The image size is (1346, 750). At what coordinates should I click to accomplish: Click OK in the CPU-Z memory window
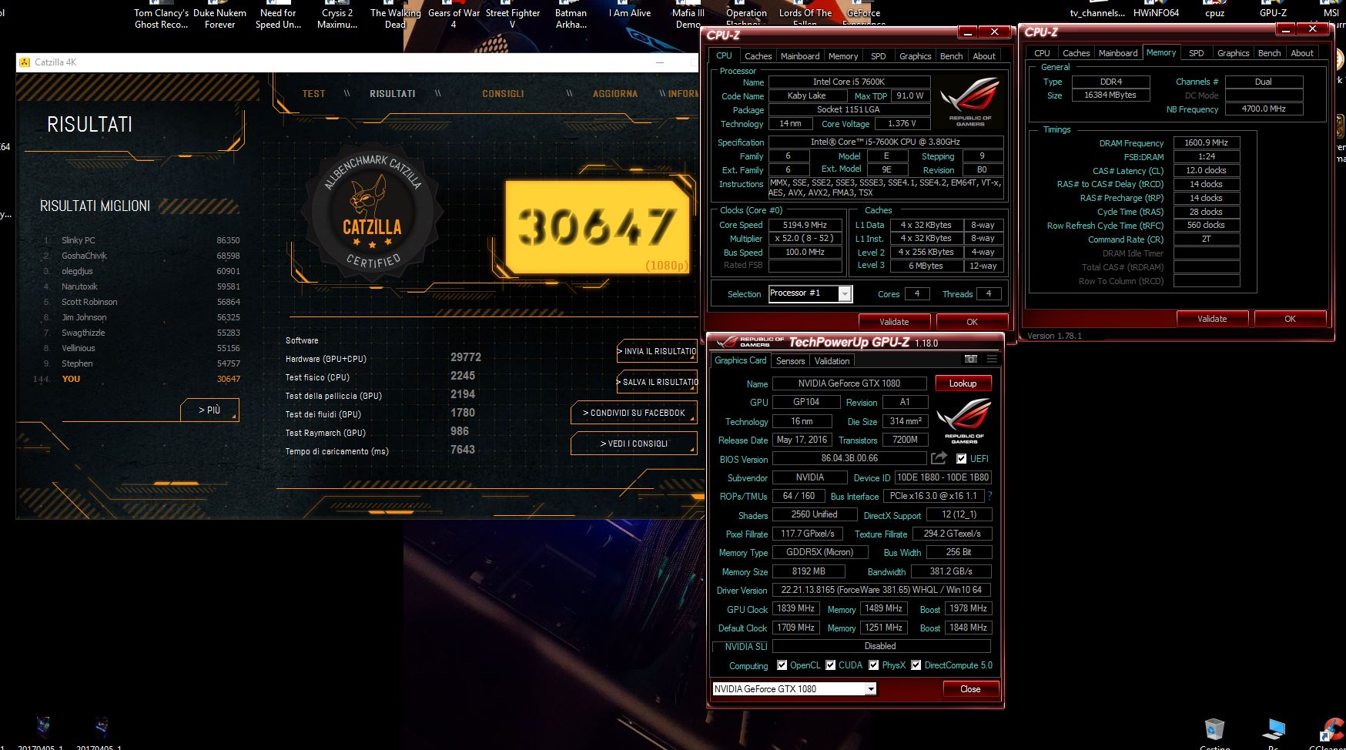[1290, 319]
